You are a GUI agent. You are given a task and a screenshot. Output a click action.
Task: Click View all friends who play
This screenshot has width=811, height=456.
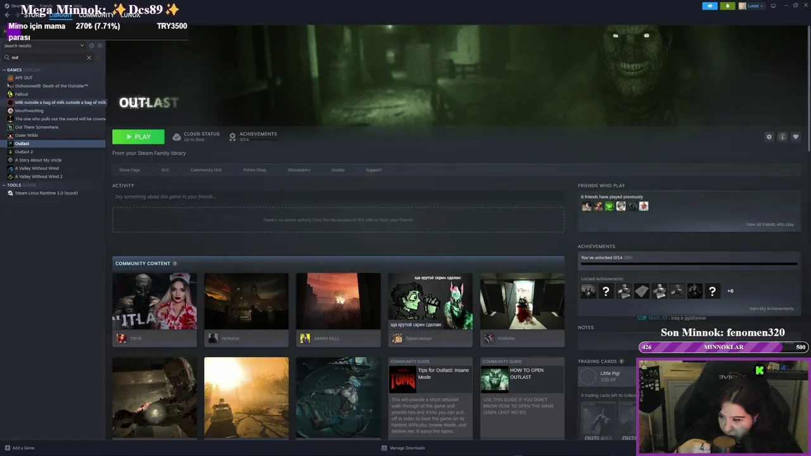(x=770, y=224)
